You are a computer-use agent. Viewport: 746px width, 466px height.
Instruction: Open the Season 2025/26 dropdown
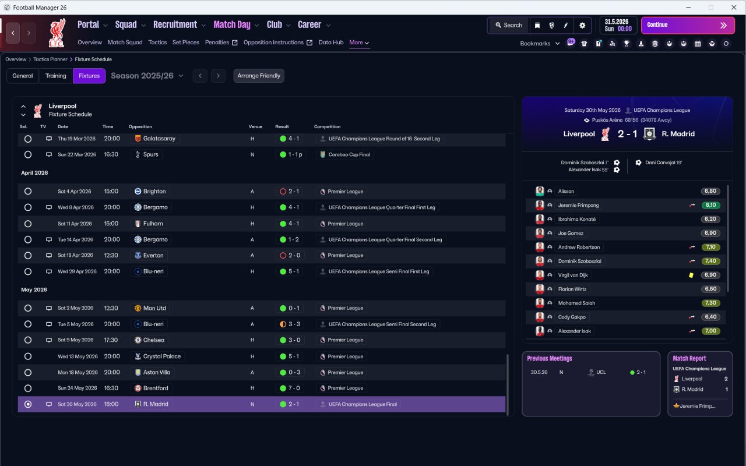point(147,76)
